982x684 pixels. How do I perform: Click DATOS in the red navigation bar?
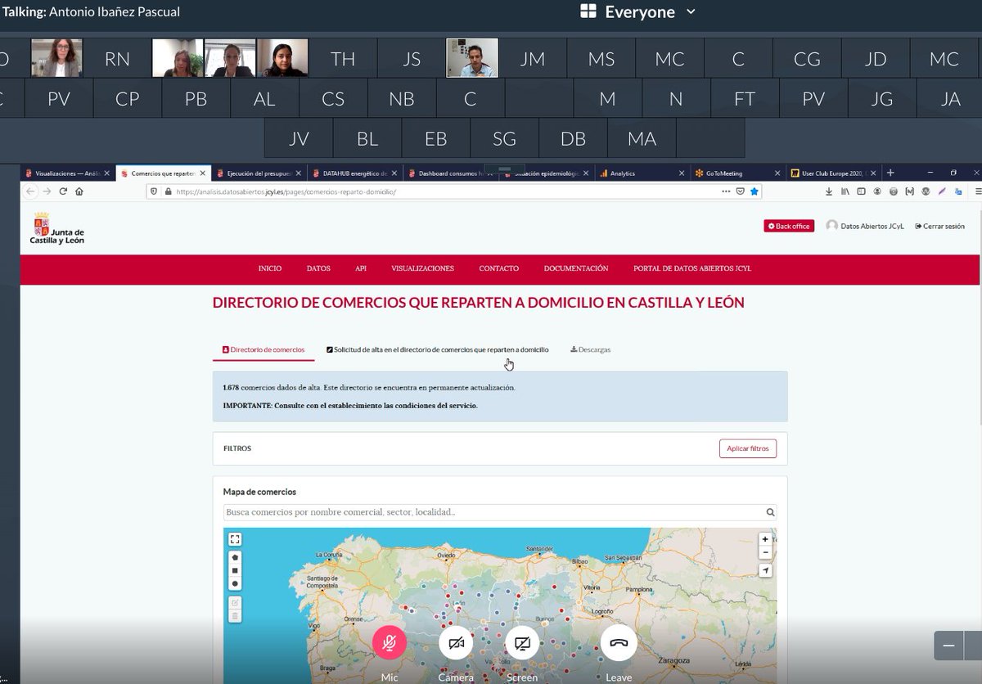(318, 268)
